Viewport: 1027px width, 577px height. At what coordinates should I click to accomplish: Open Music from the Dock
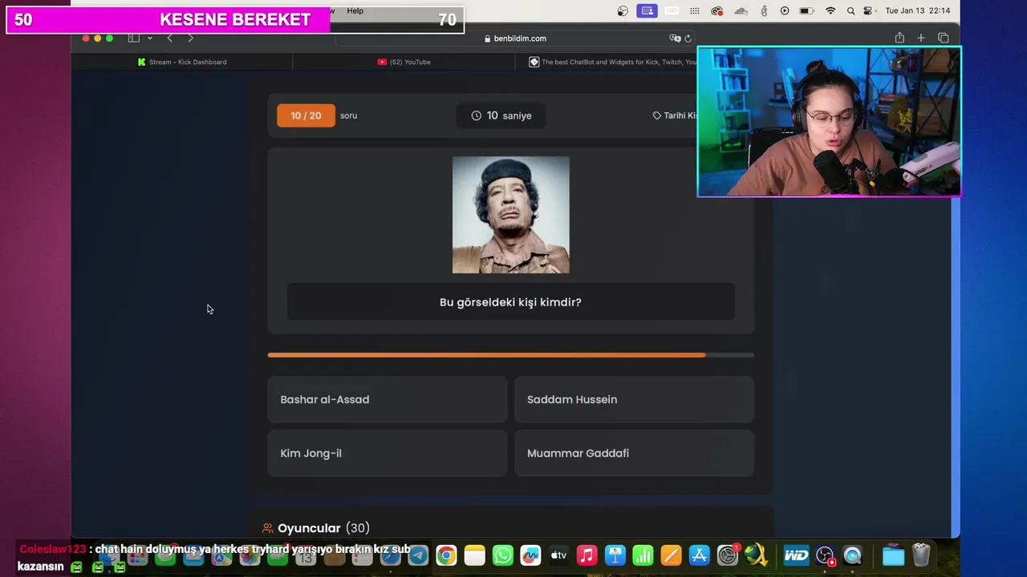pos(587,555)
